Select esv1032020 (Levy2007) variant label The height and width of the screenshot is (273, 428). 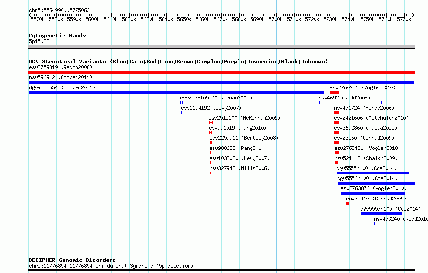(239, 158)
